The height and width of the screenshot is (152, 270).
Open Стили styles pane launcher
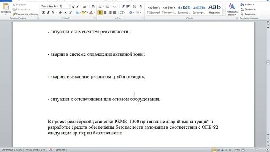237,18
